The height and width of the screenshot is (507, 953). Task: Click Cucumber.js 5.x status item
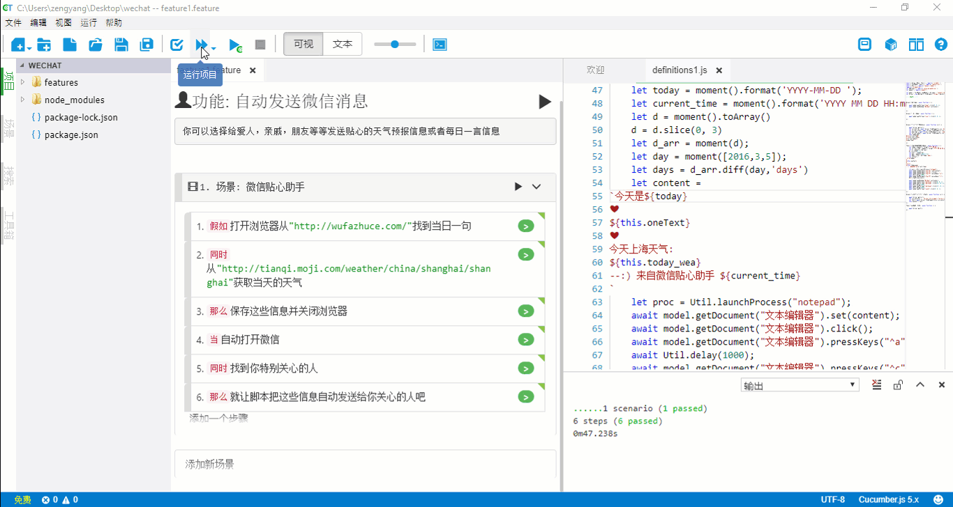[888, 500]
